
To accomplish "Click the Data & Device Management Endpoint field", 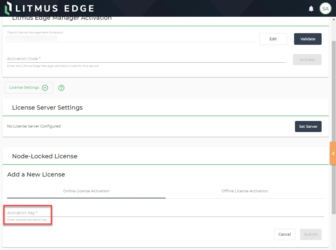I will 131,39.
